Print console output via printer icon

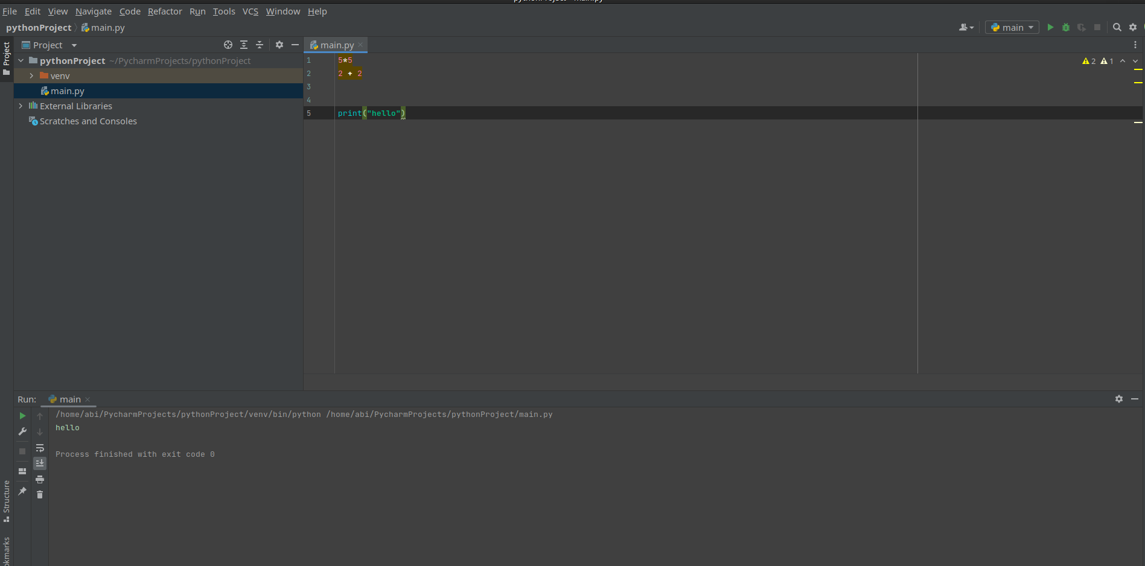(40, 479)
